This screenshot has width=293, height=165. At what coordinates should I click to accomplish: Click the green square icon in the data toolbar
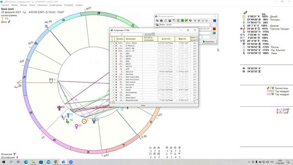182,20
